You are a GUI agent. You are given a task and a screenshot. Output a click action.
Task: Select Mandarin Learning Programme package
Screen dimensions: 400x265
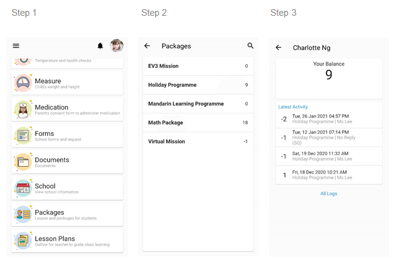click(198, 104)
